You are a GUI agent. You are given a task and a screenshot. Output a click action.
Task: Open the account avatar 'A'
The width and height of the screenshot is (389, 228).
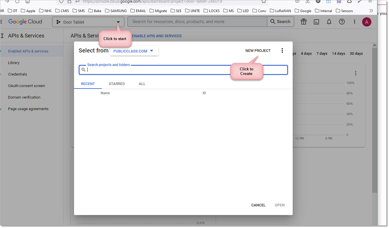[x=366, y=22]
